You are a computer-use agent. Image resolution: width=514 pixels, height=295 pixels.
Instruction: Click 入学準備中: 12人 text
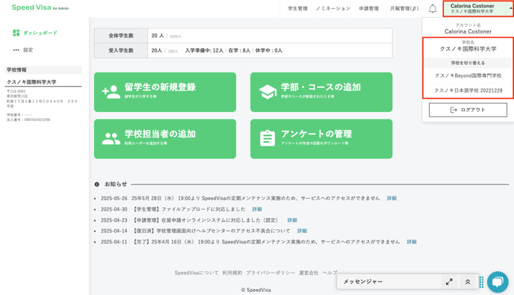tap(204, 51)
